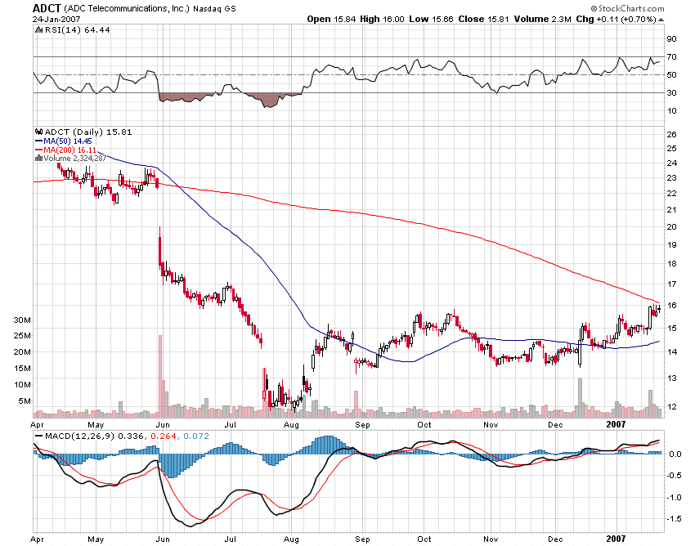Click the 20M volume axis label
695x546 pixels.
pos(22,352)
